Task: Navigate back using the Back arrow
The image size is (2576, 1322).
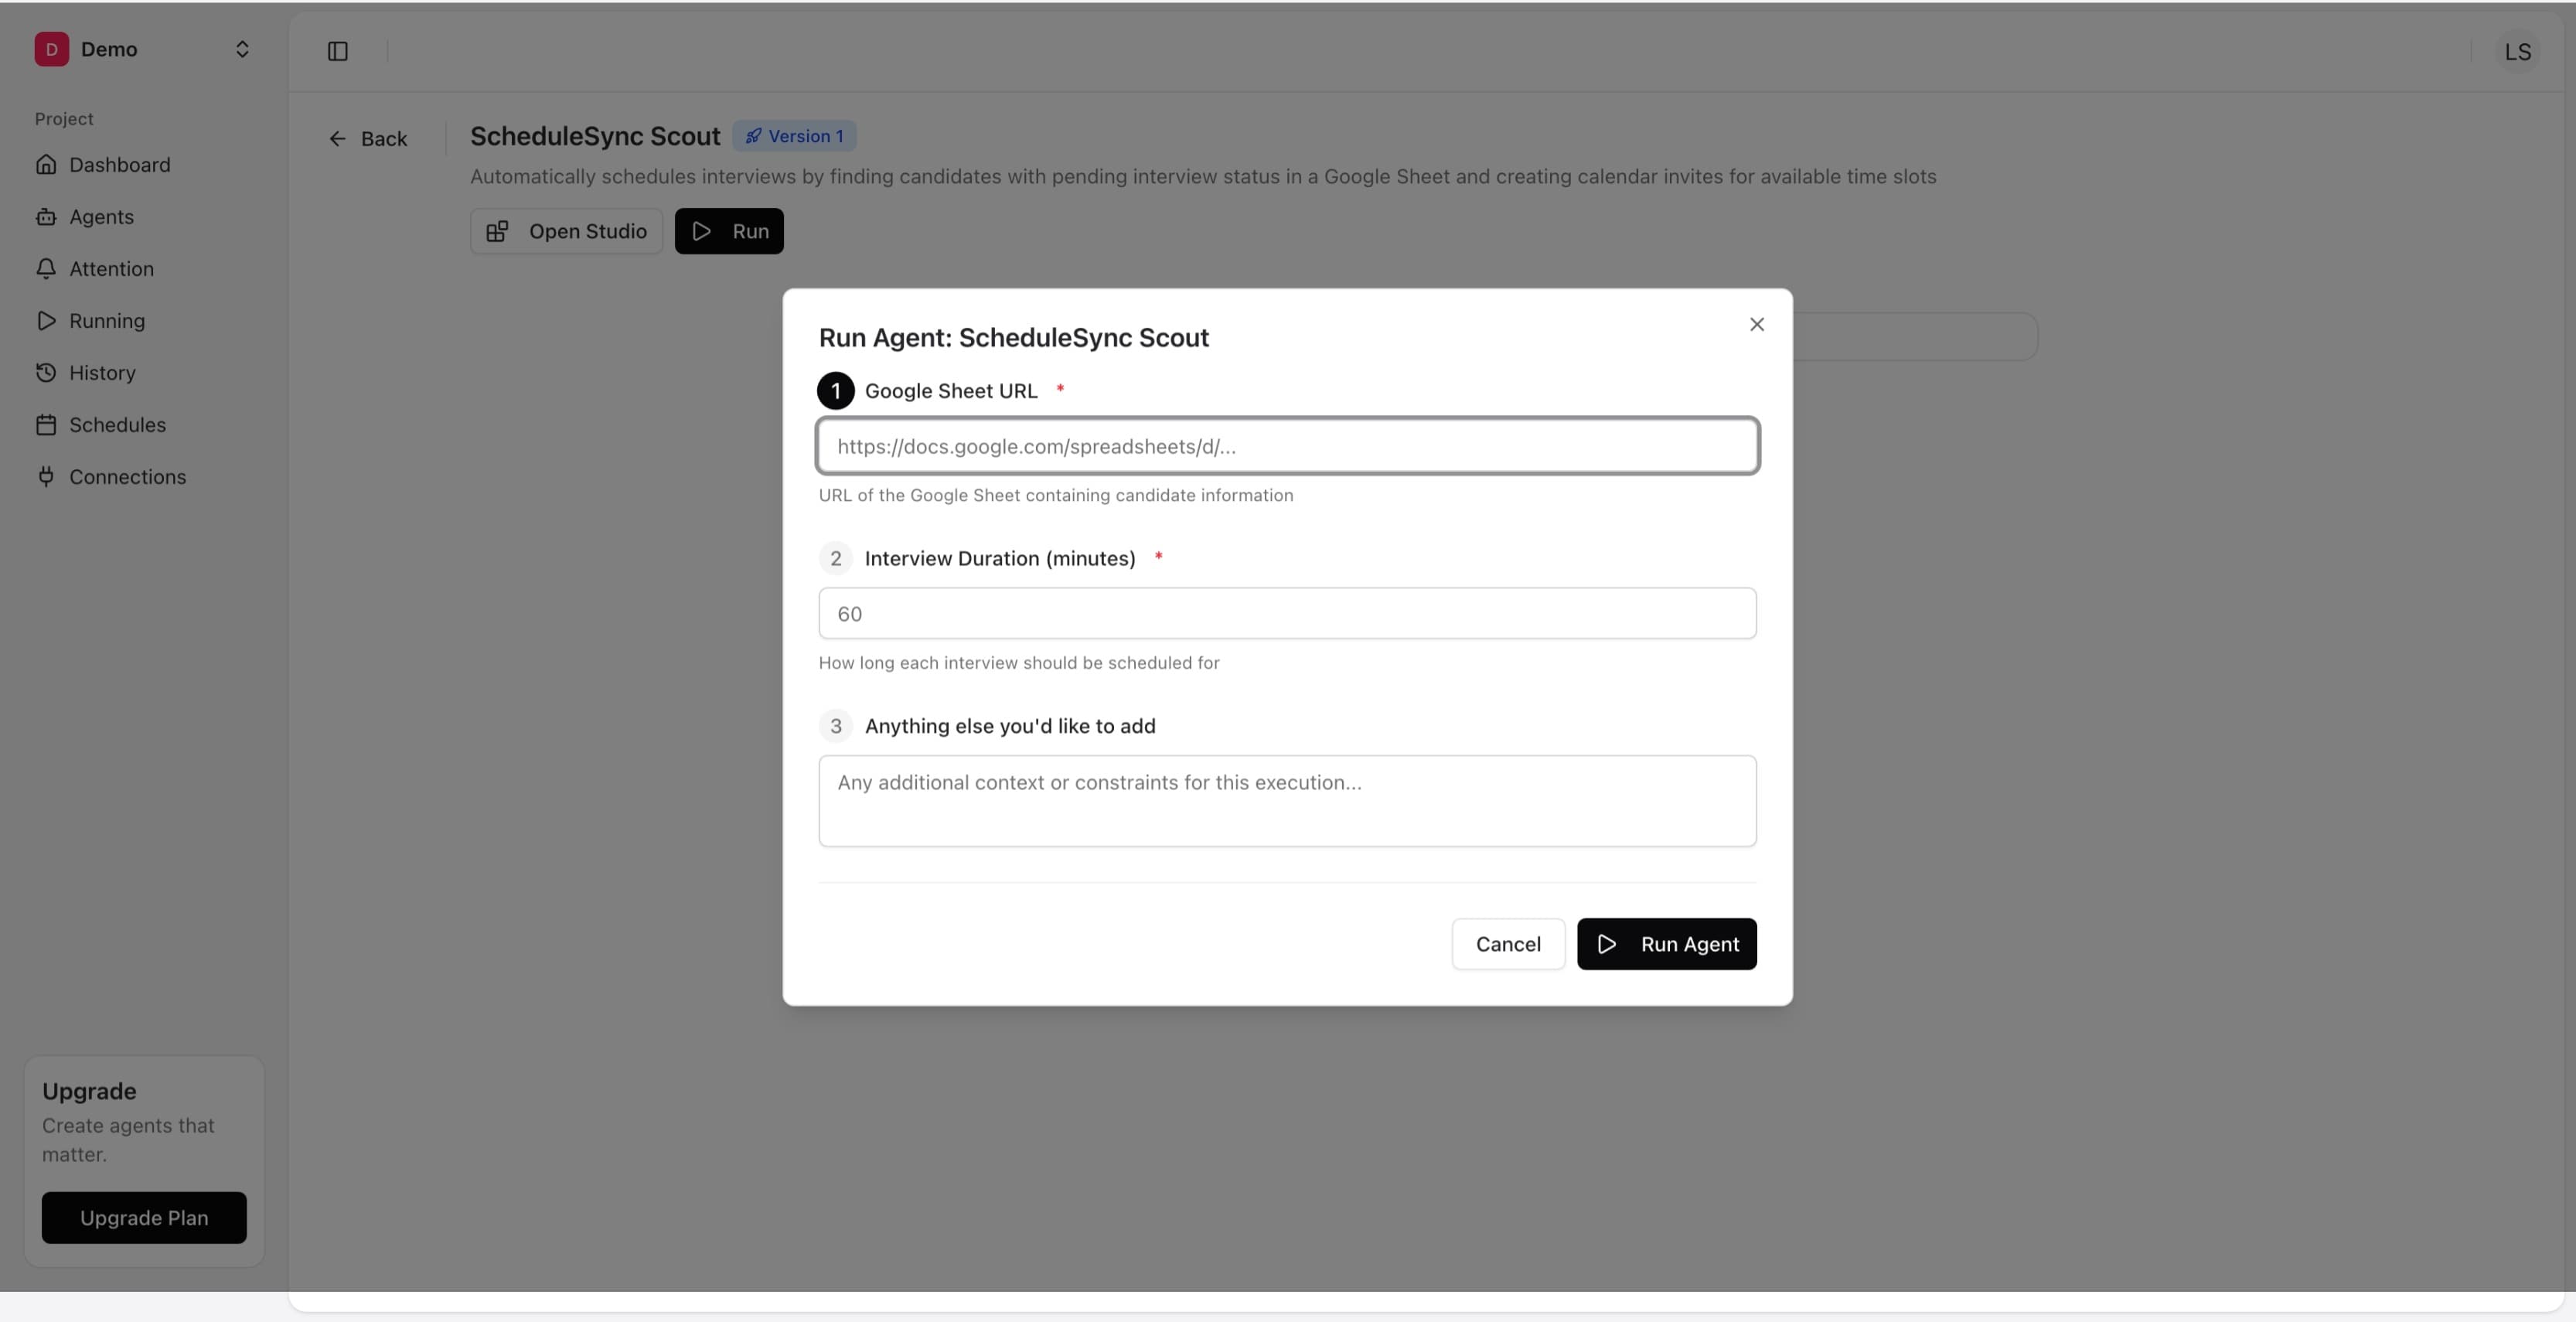Action: [338, 138]
